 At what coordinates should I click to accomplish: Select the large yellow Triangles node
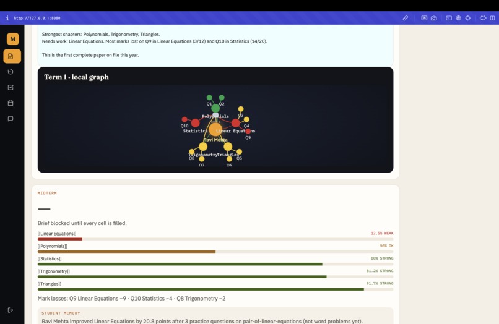(228, 147)
